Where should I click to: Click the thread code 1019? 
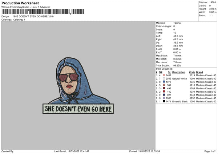192,75
